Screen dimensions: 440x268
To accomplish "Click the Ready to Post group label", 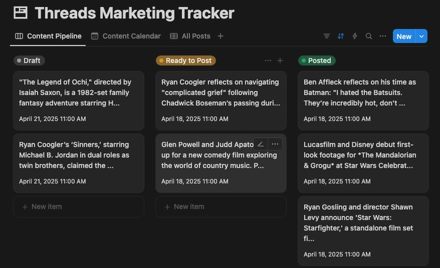I will [x=186, y=60].
